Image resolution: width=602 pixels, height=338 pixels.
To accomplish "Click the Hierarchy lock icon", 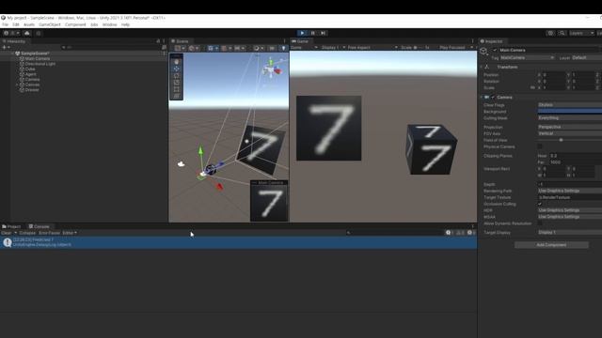I will pyautogui.click(x=158, y=41).
